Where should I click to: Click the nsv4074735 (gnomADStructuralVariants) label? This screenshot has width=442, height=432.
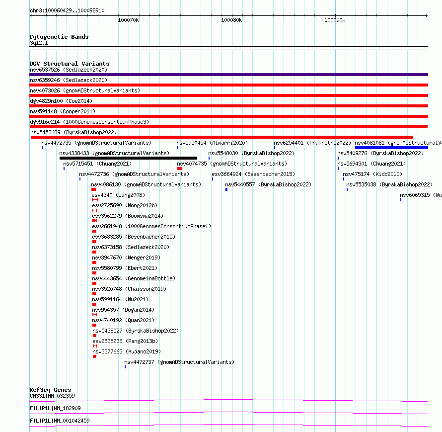pyautogui.click(x=232, y=164)
